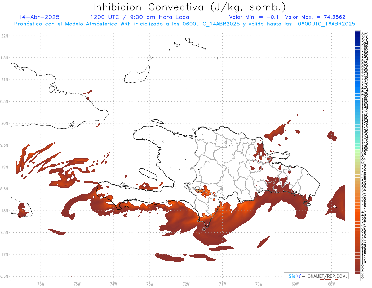Image resolution: width=372 pixels, height=288 pixels.
Task: Click the "100" value on the color scale
Action: point(365,150)
